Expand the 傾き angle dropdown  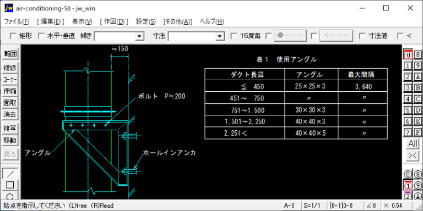click(x=139, y=36)
